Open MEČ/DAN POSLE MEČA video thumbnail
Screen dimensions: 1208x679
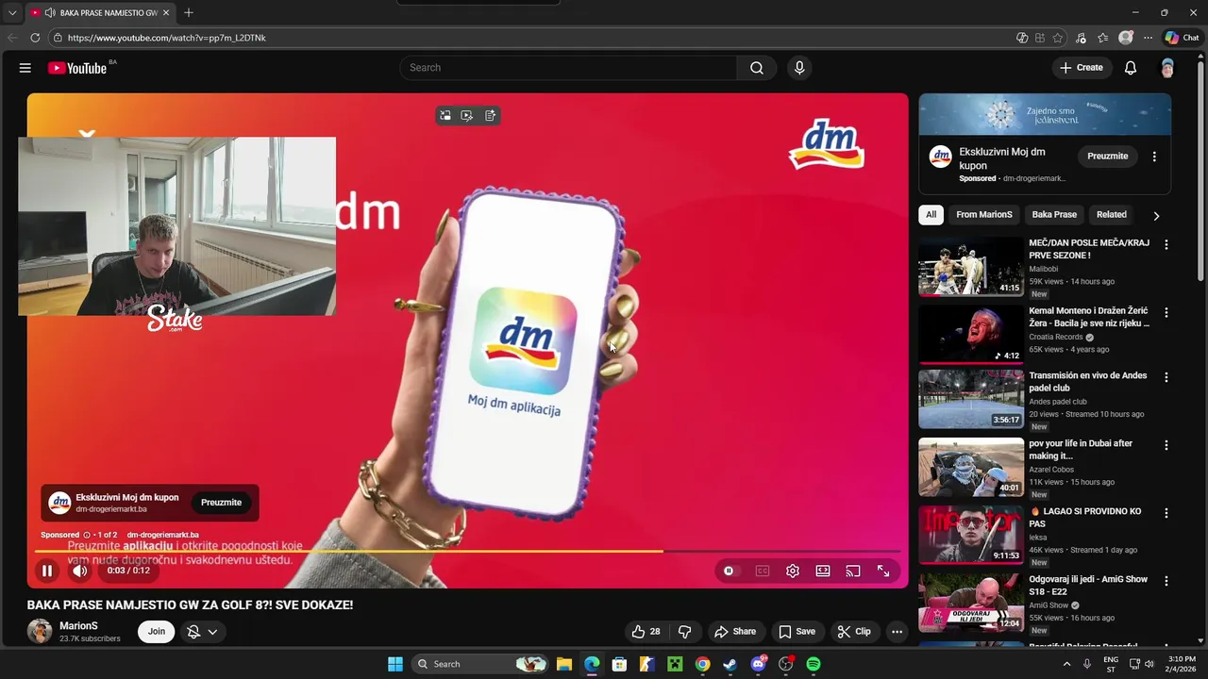pyautogui.click(x=971, y=266)
